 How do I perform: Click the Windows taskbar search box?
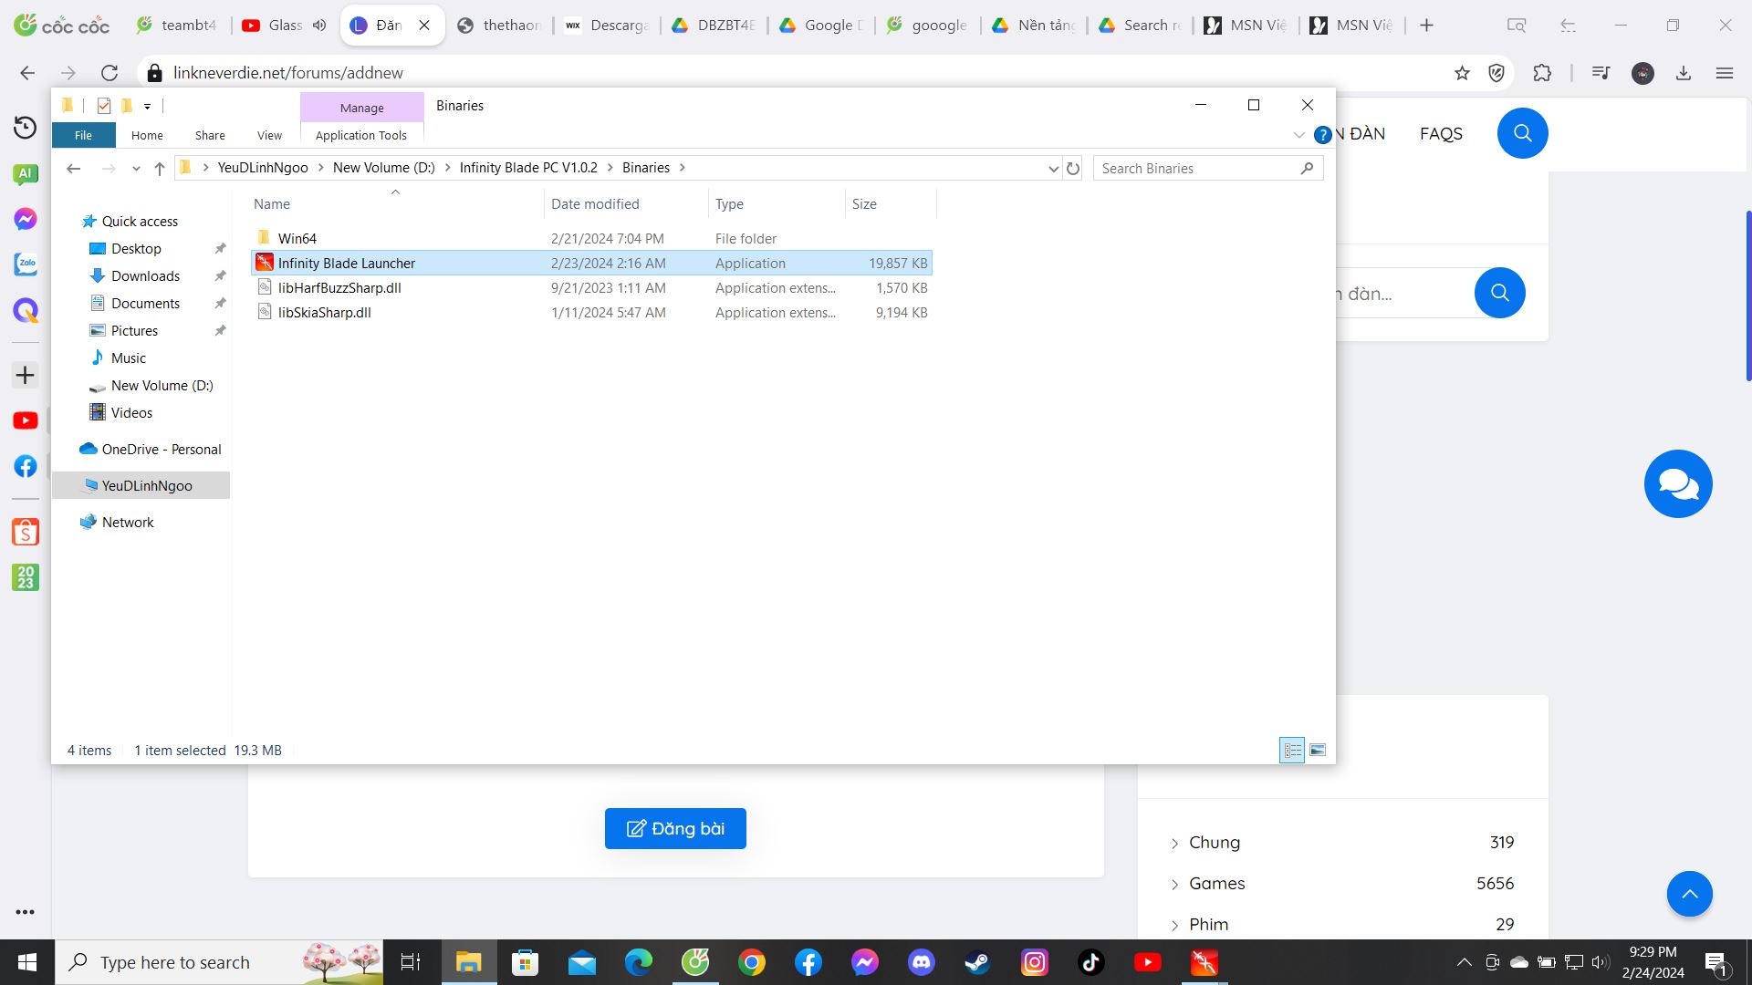point(219,962)
